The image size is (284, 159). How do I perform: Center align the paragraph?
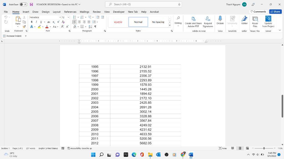click(x=79, y=22)
